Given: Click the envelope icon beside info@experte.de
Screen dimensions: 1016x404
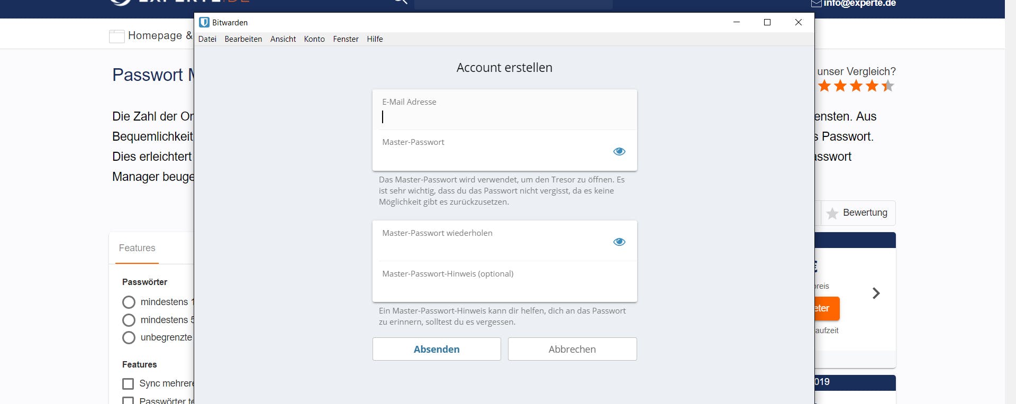Looking at the screenshot, I should [816, 3].
